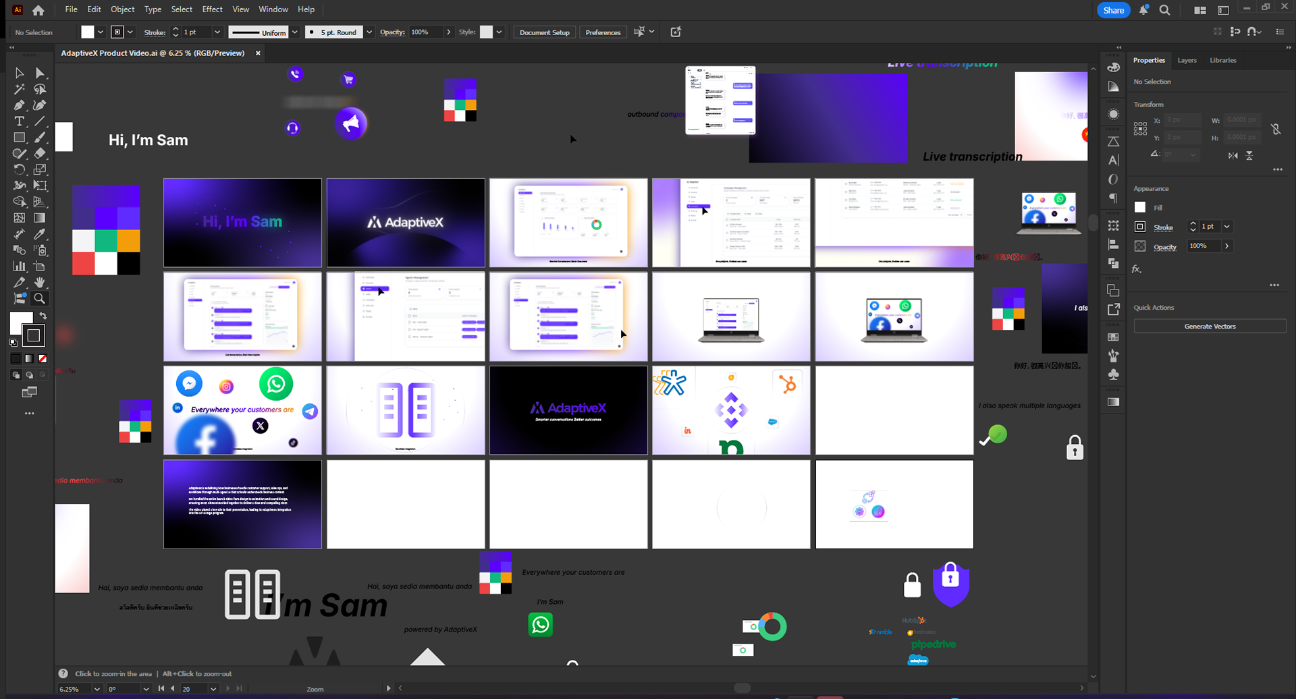Open the Symbols panel club icon

(x=1114, y=374)
